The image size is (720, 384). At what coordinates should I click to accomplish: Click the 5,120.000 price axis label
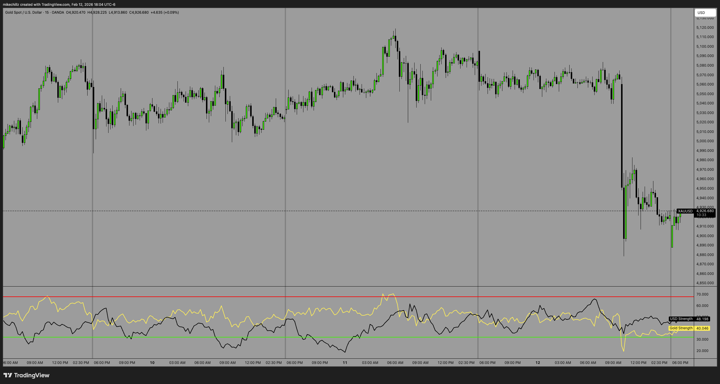click(x=705, y=28)
